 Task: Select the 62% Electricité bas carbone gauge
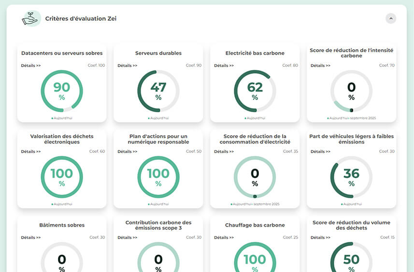click(x=255, y=91)
